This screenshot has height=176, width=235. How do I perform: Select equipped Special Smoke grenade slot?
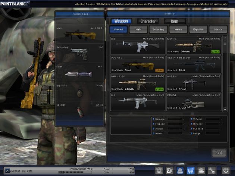point(79,110)
